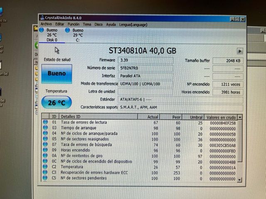The width and height of the screenshot is (266, 199).
Task: Click status dot for reintentos de giro
Action: tap(45, 155)
